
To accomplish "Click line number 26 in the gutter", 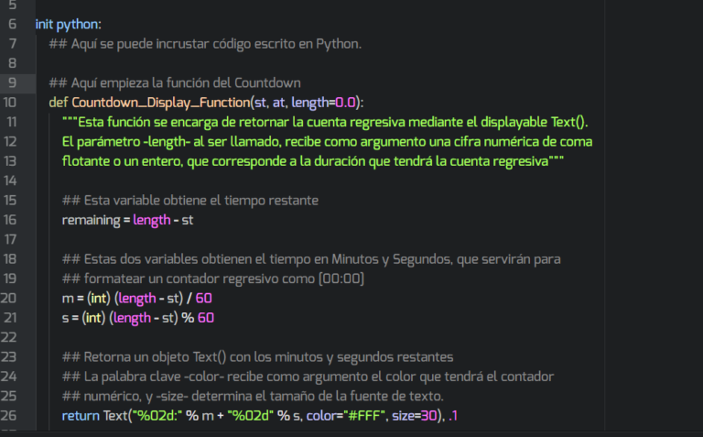I will pyautogui.click(x=12, y=416).
